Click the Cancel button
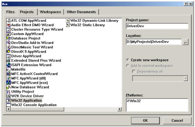The height and width of the screenshot is (127, 195). tap(177, 120)
